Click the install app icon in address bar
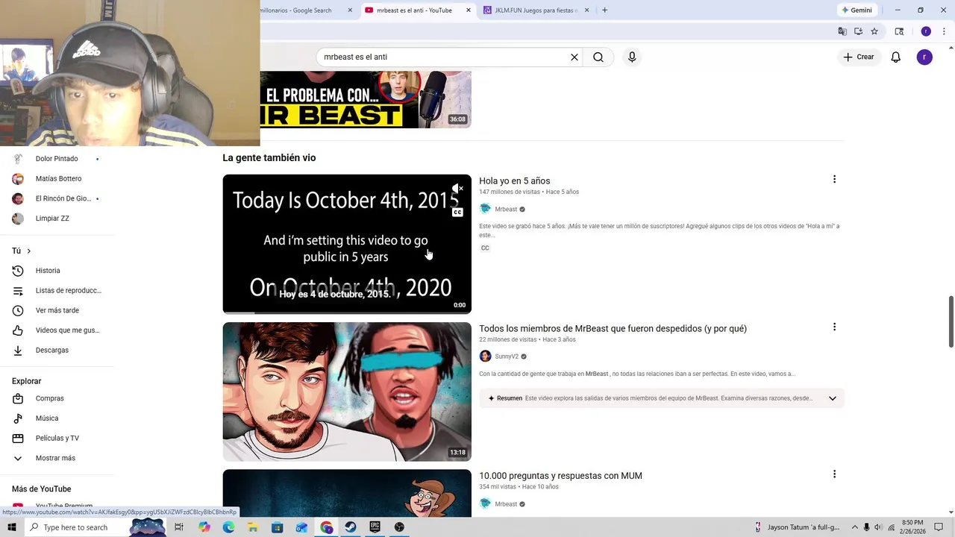 (x=859, y=31)
